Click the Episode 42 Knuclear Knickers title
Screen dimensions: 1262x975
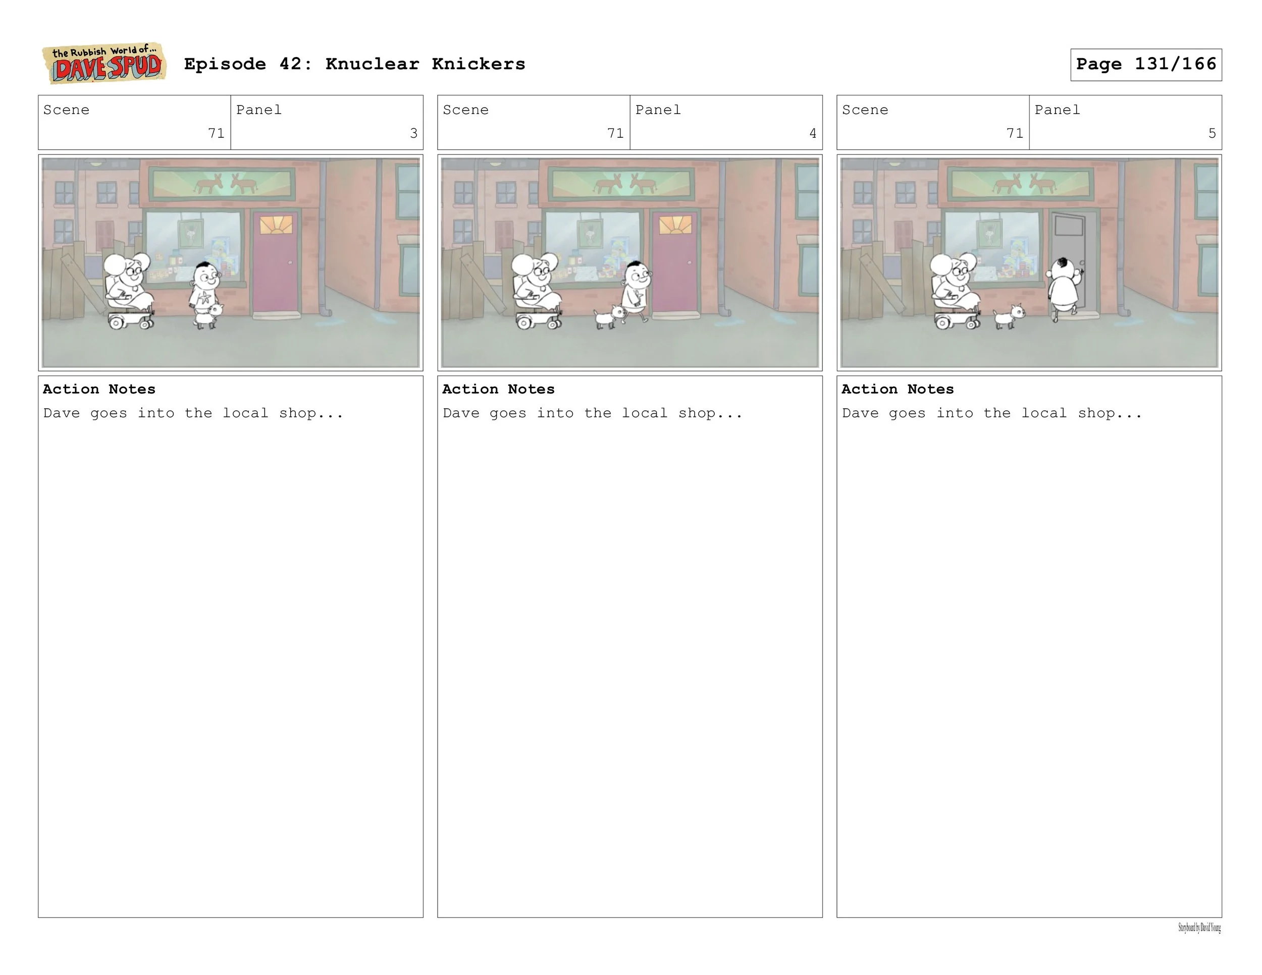pos(354,64)
